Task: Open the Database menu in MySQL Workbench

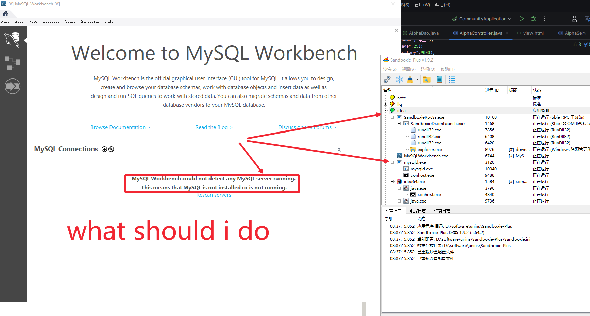Action: coord(51,21)
